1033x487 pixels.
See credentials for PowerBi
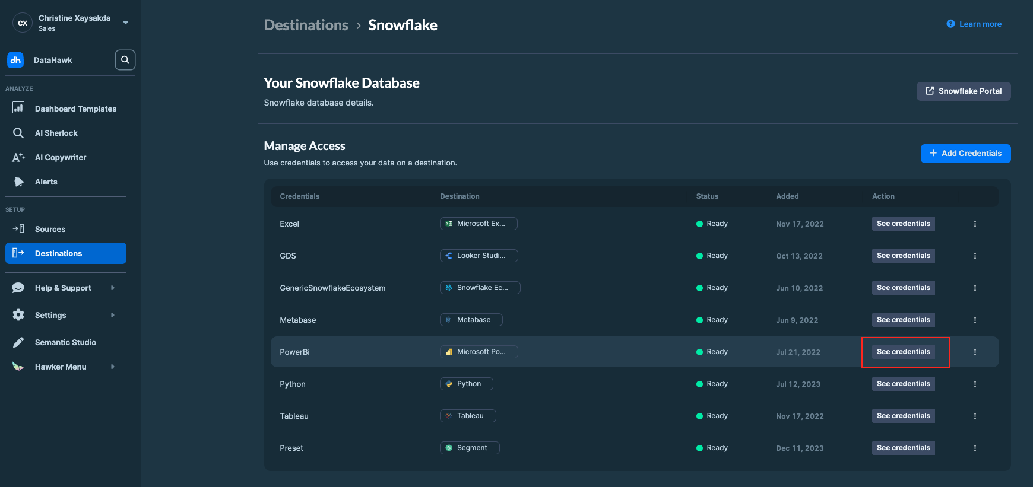click(904, 352)
